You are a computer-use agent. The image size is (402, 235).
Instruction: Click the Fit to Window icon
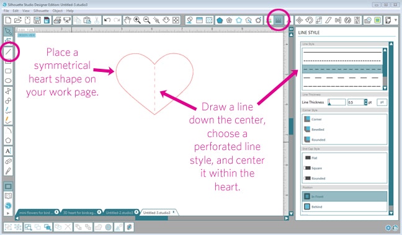(176, 20)
